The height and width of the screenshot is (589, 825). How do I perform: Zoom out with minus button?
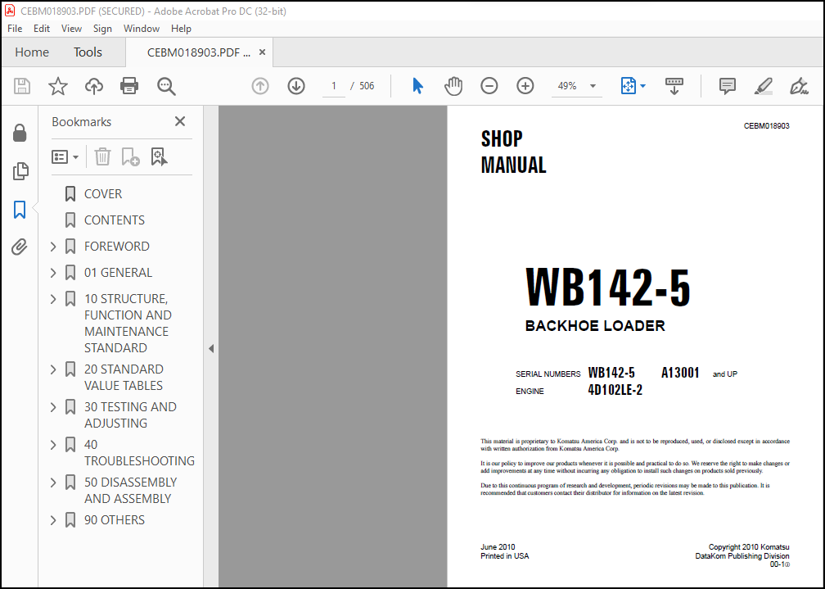tap(489, 86)
